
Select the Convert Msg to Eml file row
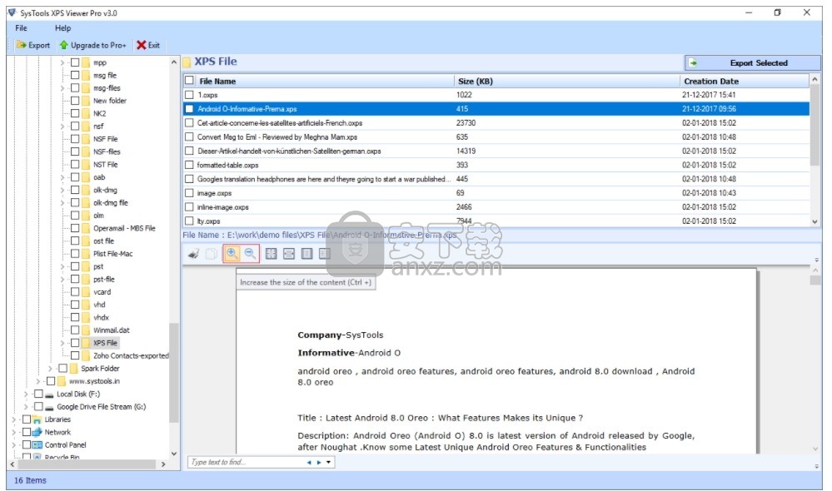496,136
